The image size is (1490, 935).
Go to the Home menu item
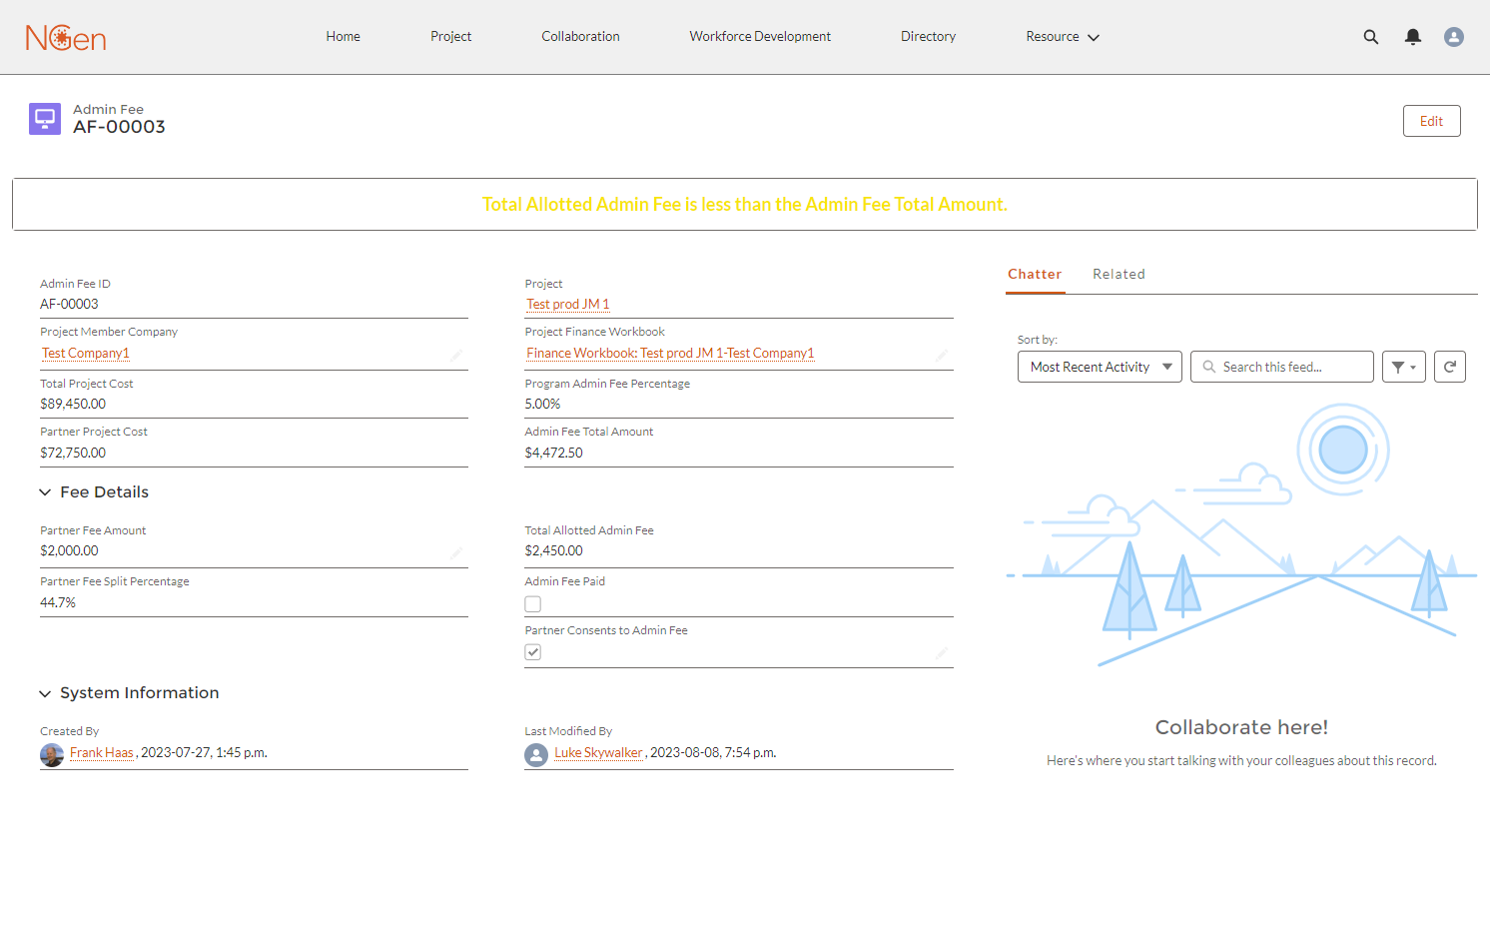click(343, 37)
